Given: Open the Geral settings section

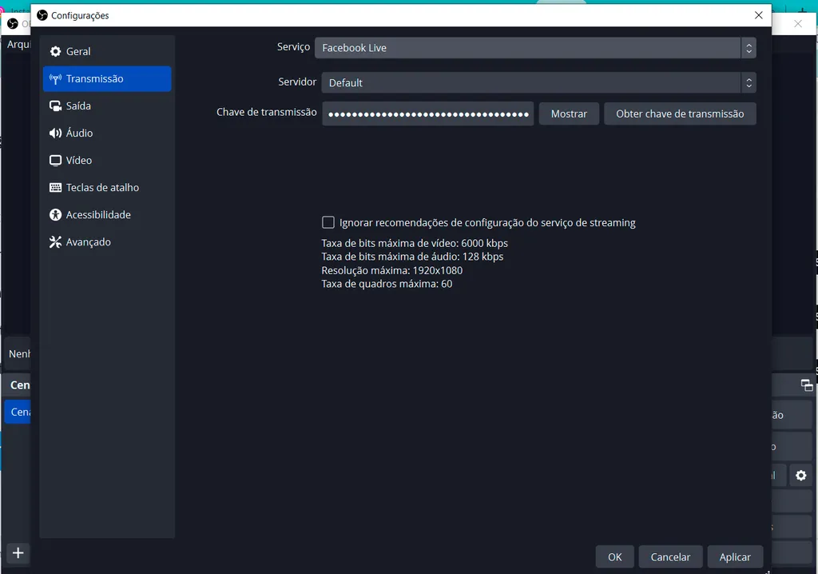Looking at the screenshot, I should coord(107,51).
